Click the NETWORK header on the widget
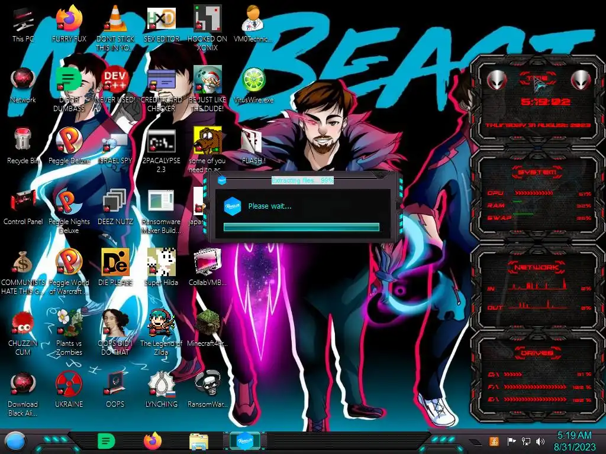The image size is (606, 454). pyautogui.click(x=537, y=267)
